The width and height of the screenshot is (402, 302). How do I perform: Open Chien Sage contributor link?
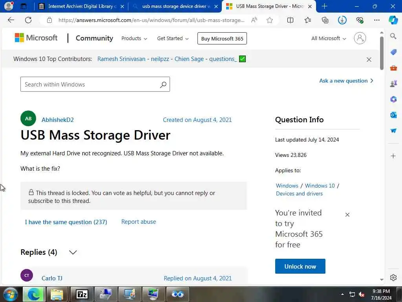click(x=189, y=59)
